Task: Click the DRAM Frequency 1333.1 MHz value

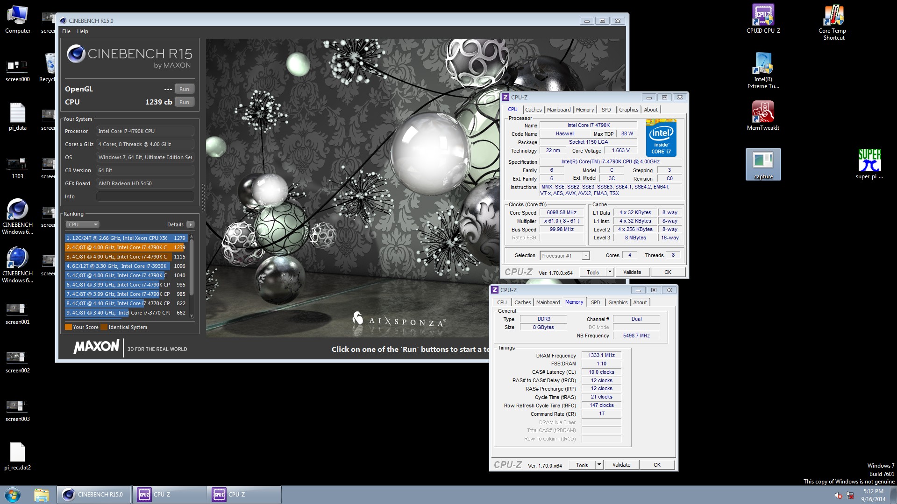Action: click(601, 355)
